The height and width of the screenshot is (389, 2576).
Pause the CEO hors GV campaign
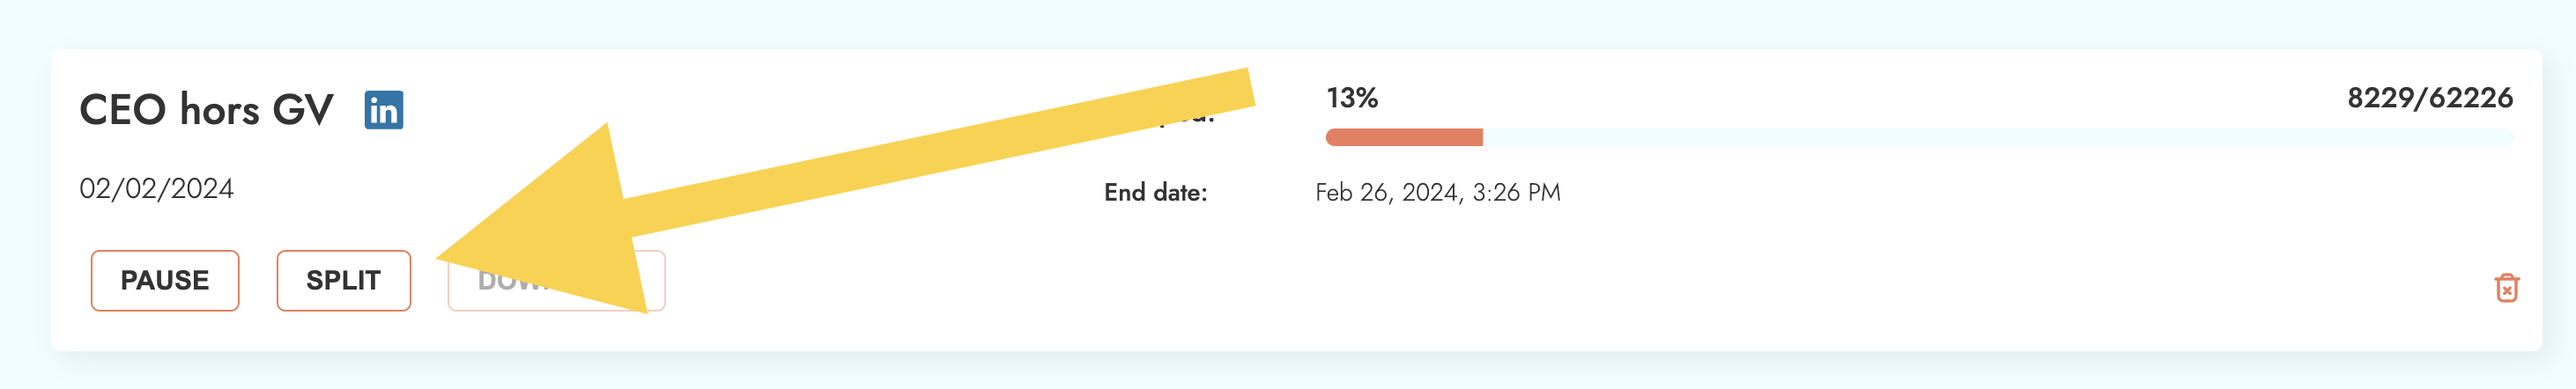tap(165, 281)
